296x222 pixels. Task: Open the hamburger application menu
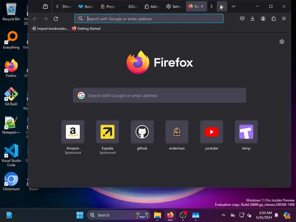(x=284, y=18)
